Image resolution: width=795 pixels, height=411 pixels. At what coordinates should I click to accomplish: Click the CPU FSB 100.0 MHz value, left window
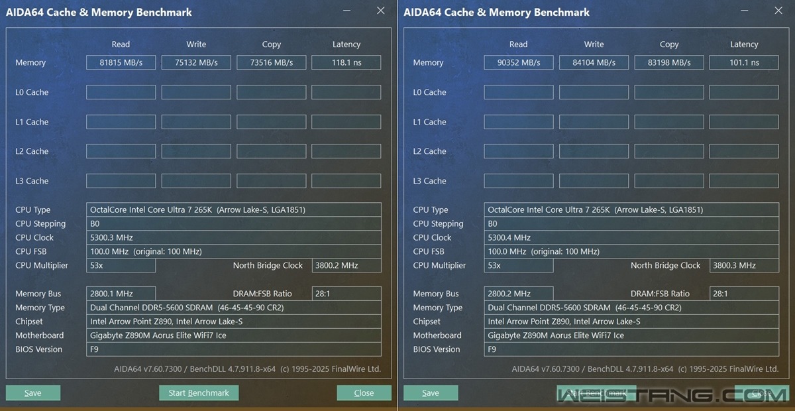pyautogui.click(x=234, y=251)
